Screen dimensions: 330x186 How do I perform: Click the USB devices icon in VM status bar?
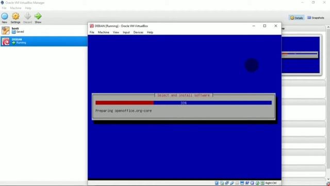232,183
